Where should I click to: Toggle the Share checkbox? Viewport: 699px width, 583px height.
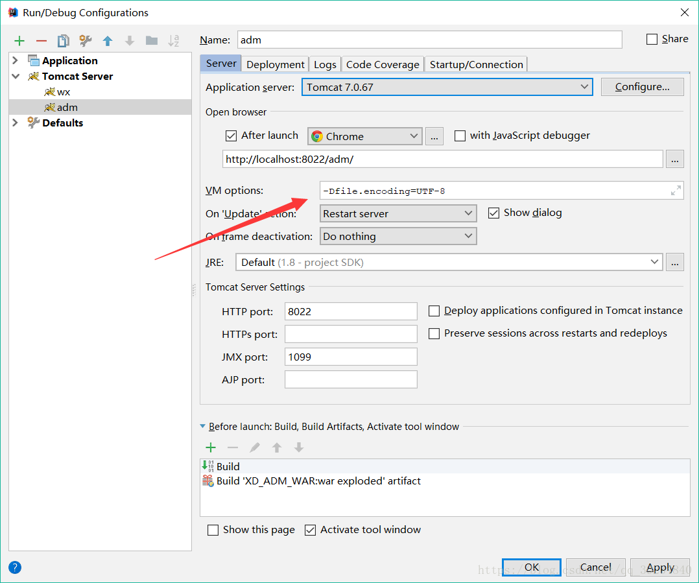652,39
